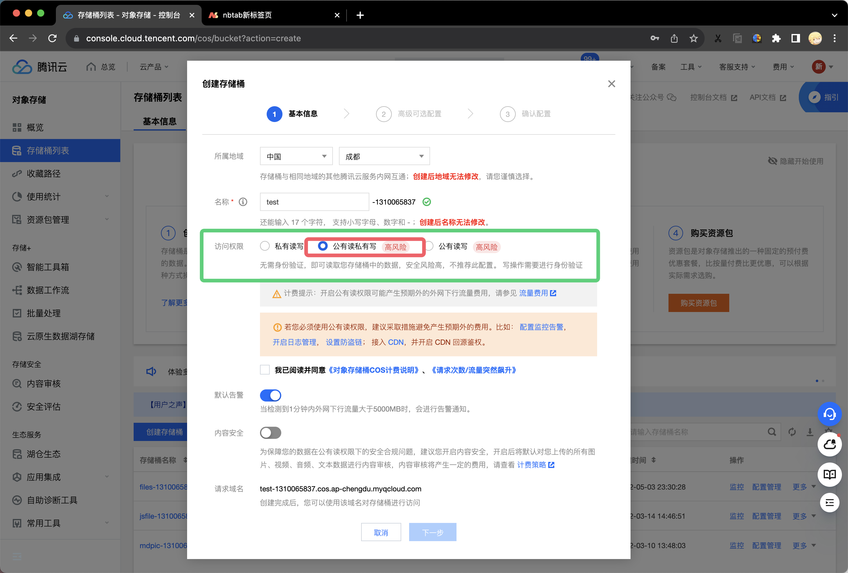Click the 取消 button
This screenshot has height=573, width=848.
pyautogui.click(x=381, y=532)
